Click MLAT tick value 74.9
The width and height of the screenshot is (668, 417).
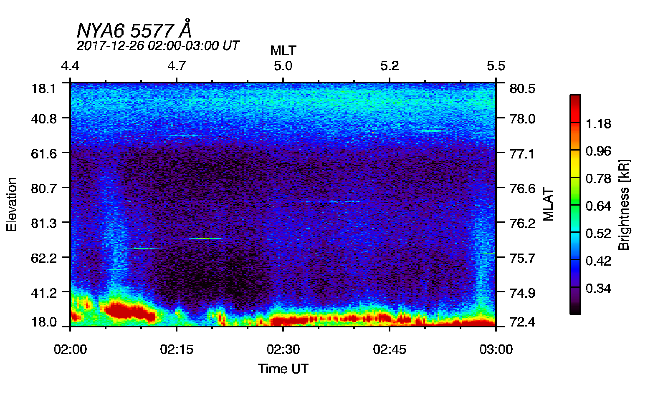[522, 293]
